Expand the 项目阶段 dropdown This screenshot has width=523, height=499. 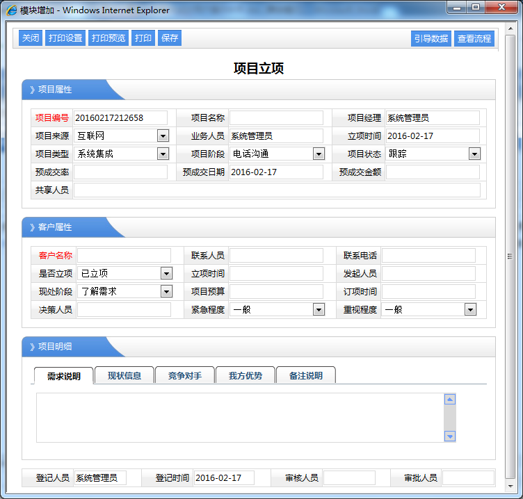[x=319, y=154]
